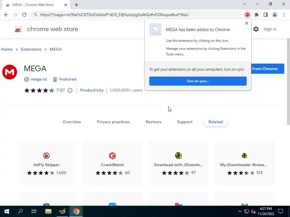Viewport: 290px width, 217px height.
Task: Click the Chrome taskbar icon
Action: [x=76, y=211]
